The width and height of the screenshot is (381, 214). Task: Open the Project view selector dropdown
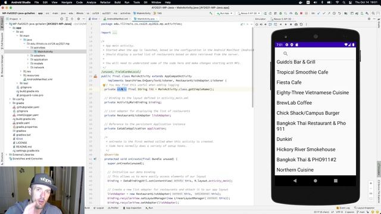14,18
